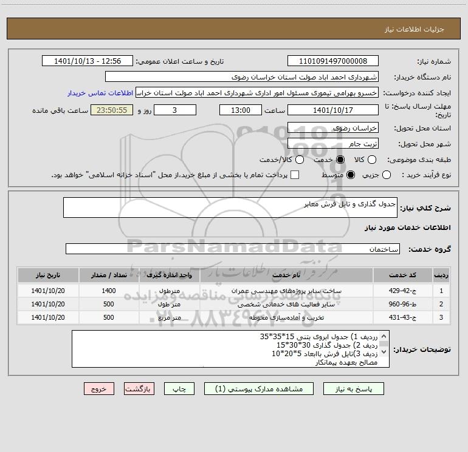468x452 pixels.
Task: Select the خدمت radio button
Action: (340, 160)
